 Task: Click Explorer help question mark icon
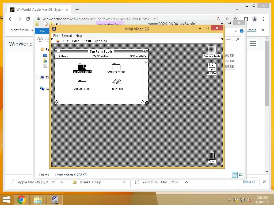(242, 31)
